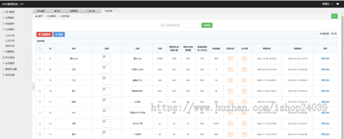Image resolution: width=344 pixels, height=139 pixels.
Task: Expand the 会员管理 sidebar menu
Action: 16,63
